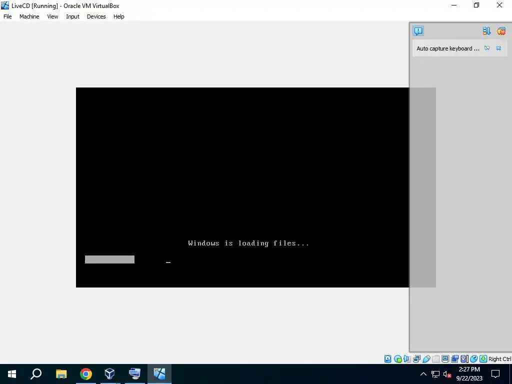The height and width of the screenshot is (384, 512).
Task: Click the shared folders status icon
Action: click(x=435, y=359)
